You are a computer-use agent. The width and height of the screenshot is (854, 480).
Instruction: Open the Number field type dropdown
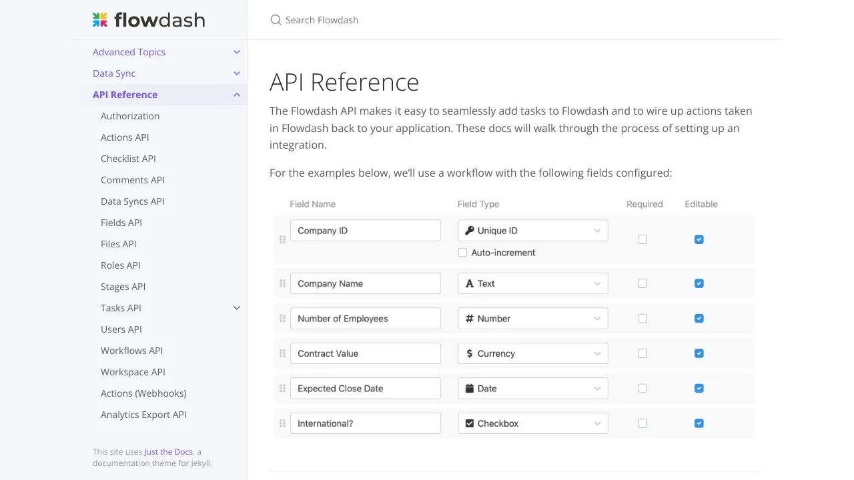533,319
